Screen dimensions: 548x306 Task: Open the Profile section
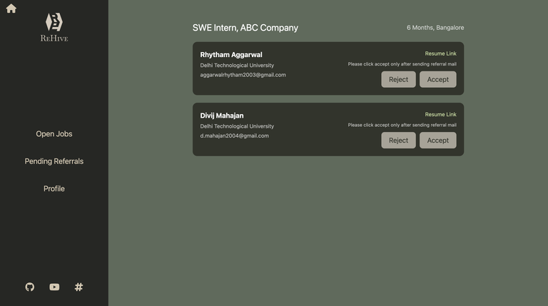coord(54,188)
